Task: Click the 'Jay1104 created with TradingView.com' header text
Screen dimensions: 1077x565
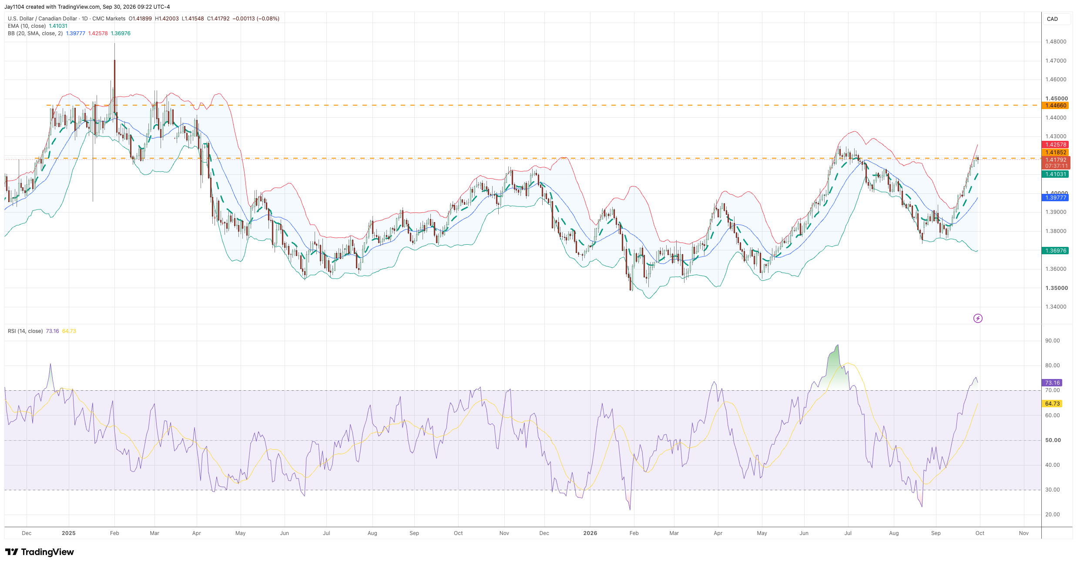Action: (52, 7)
